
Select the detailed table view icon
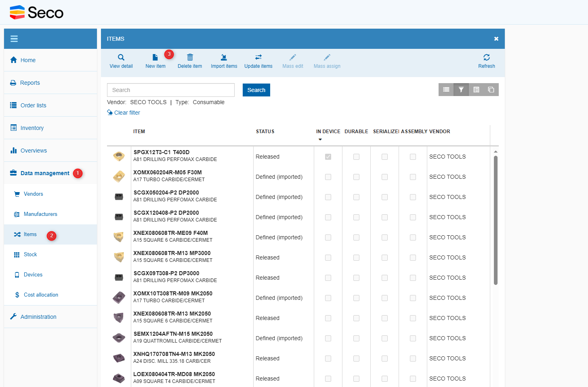tap(476, 90)
